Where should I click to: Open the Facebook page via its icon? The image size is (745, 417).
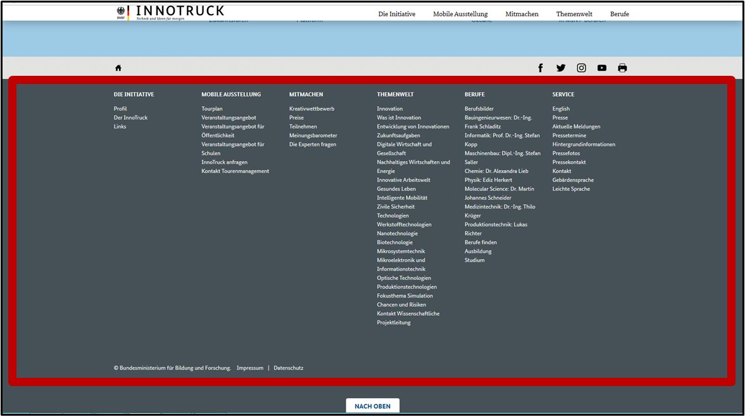point(540,68)
